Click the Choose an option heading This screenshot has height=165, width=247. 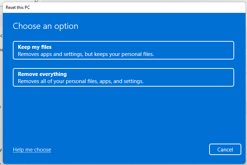pos(45,26)
